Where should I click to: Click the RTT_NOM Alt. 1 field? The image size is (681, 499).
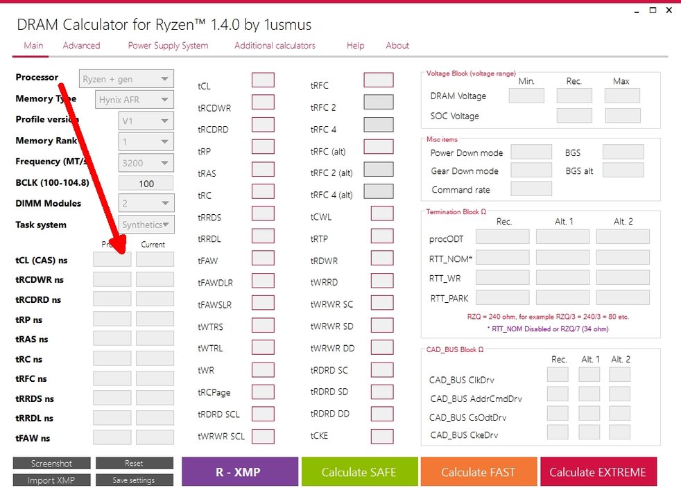point(563,257)
